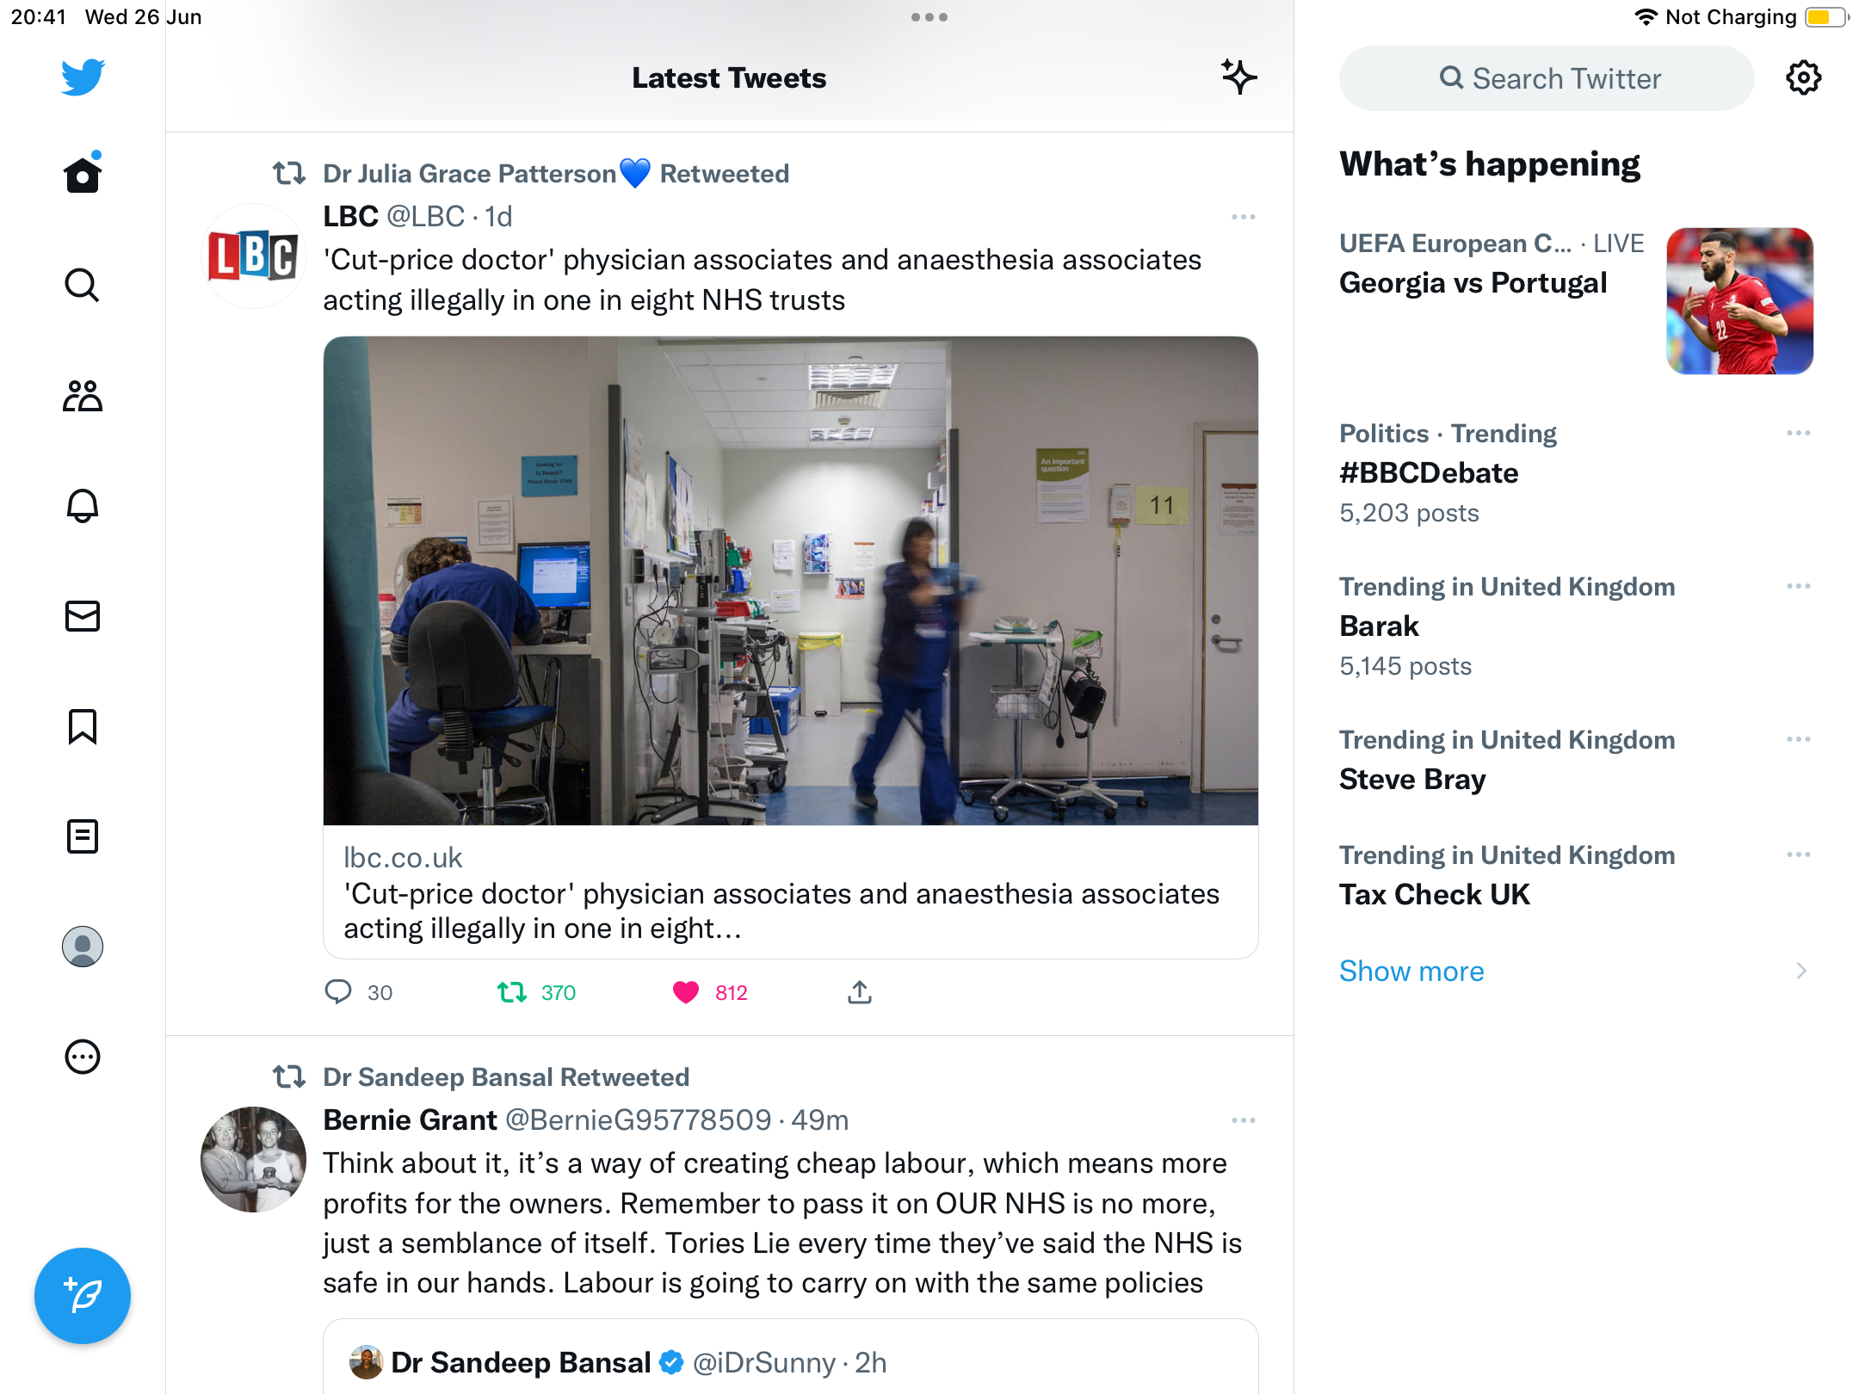Open the Bookmarks icon

point(83,726)
